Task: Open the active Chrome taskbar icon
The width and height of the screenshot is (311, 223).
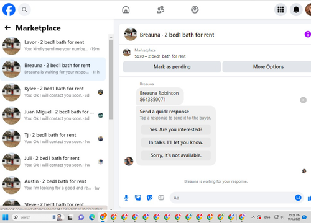Action: 103,217
